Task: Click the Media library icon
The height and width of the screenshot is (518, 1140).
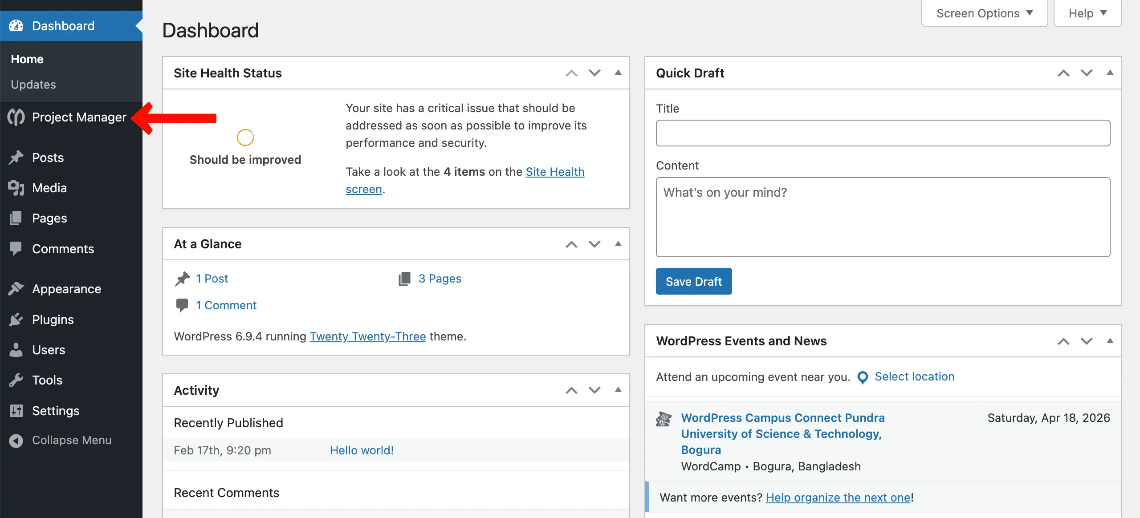Action: click(x=16, y=188)
